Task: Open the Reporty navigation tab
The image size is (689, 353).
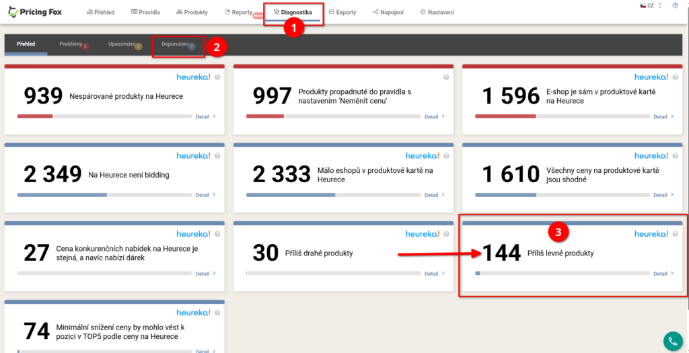Action: tap(239, 12)
